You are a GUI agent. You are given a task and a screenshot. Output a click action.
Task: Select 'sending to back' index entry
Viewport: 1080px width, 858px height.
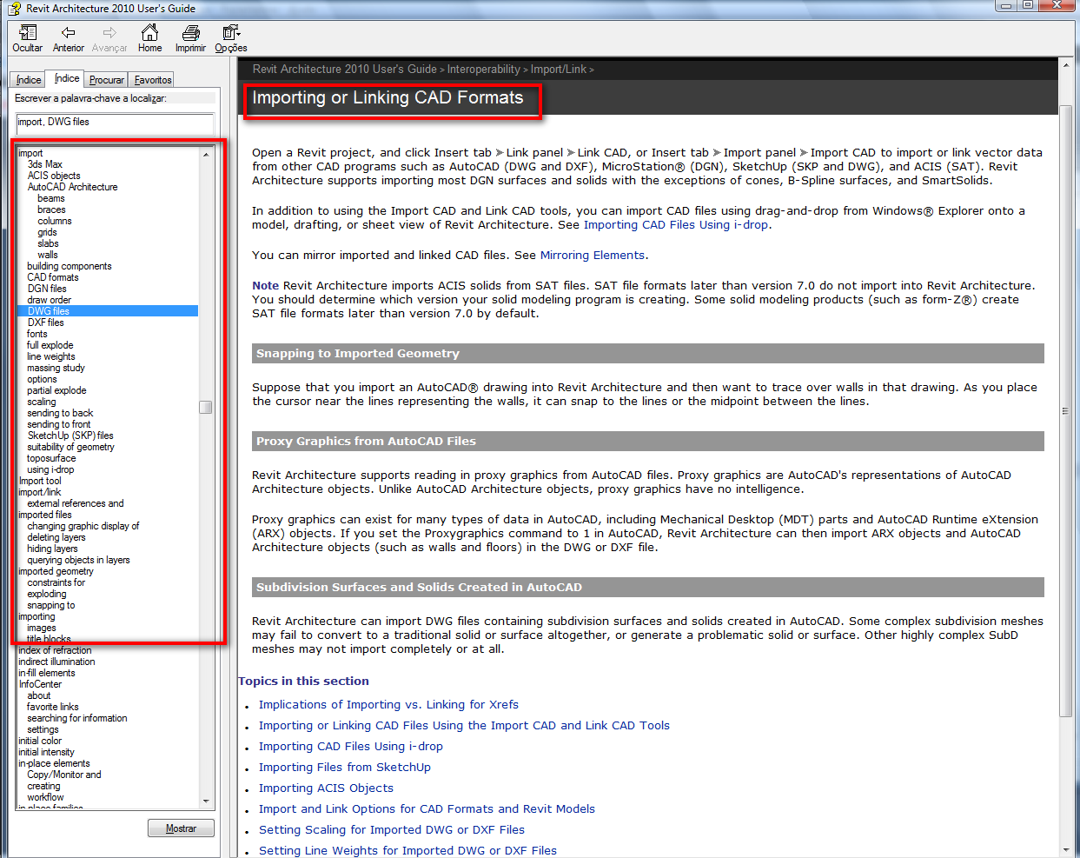coord(60,413)
